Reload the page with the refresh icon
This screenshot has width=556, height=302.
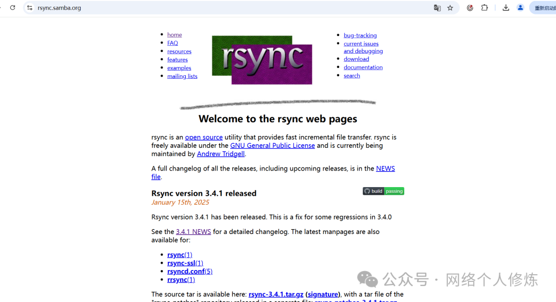coord(13,7)
